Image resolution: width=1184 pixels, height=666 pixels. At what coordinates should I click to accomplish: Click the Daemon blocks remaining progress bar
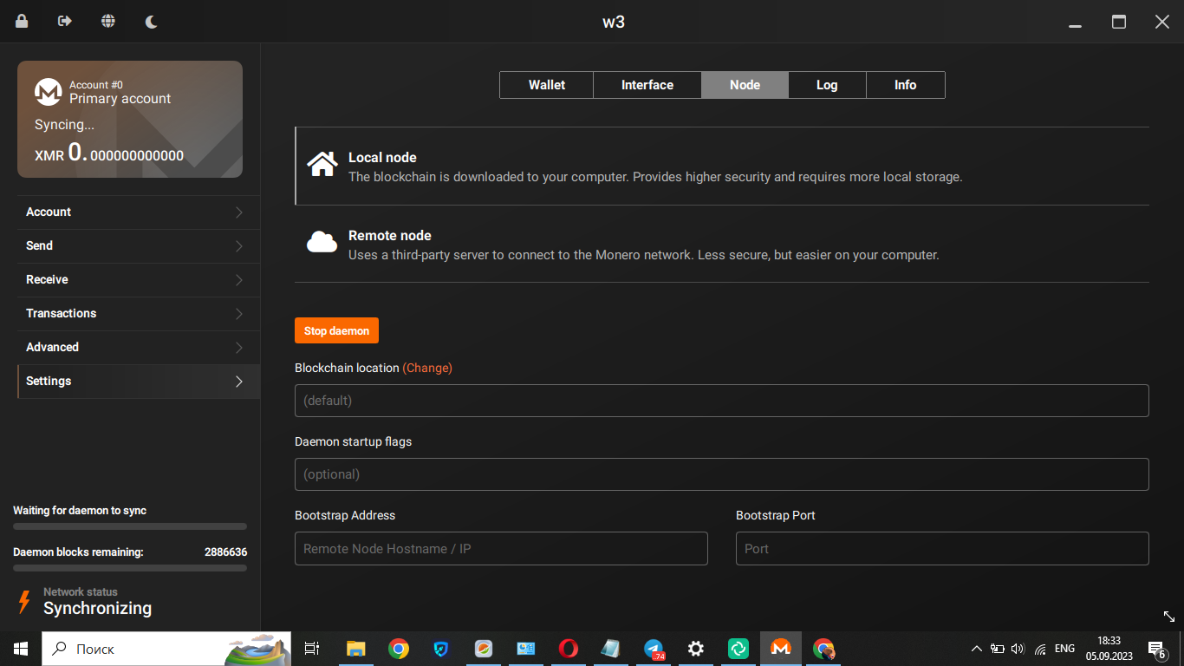(x=130, y=568)
